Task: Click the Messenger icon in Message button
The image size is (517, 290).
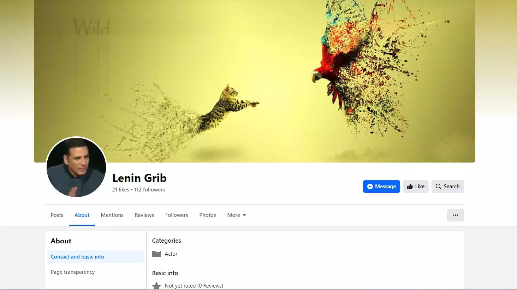Action: (370, 187)
